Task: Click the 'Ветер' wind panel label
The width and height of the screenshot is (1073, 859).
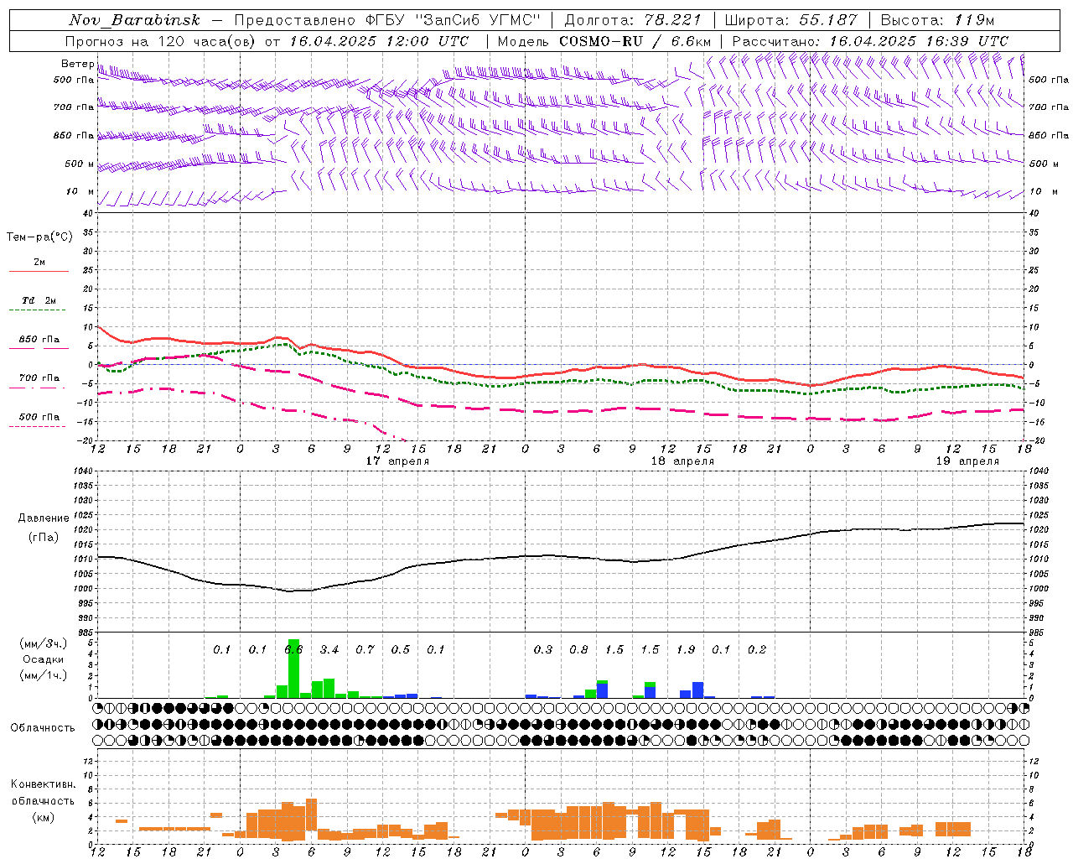Action: [x=77, y=64]
